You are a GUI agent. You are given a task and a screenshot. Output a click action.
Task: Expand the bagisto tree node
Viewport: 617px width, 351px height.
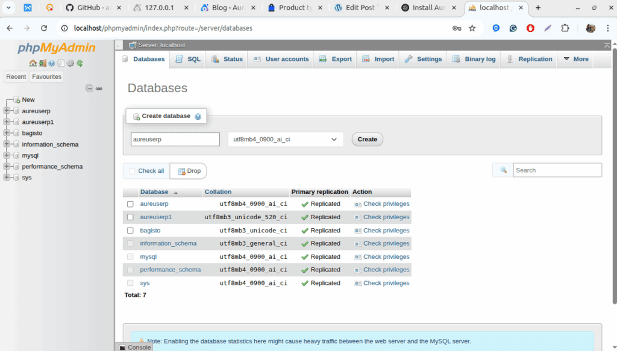(x=7, y=133)
